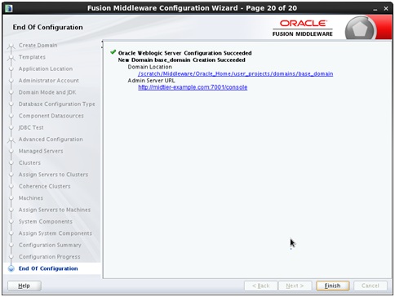Click 'New Domain base_domain Creation Succeeded' text
Image resolution: width=395 pixels, height=297 pixels.
point(182,60)
